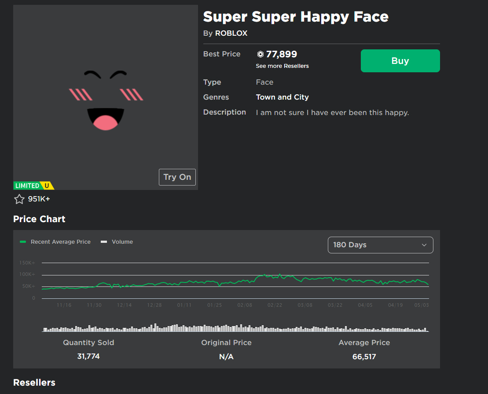Click the 951K+ favorites count
The height and width of the screenshot is (394, 488).
tap(39, 199)
